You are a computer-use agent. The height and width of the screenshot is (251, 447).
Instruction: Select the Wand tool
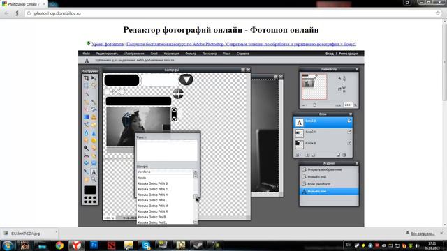87,93
